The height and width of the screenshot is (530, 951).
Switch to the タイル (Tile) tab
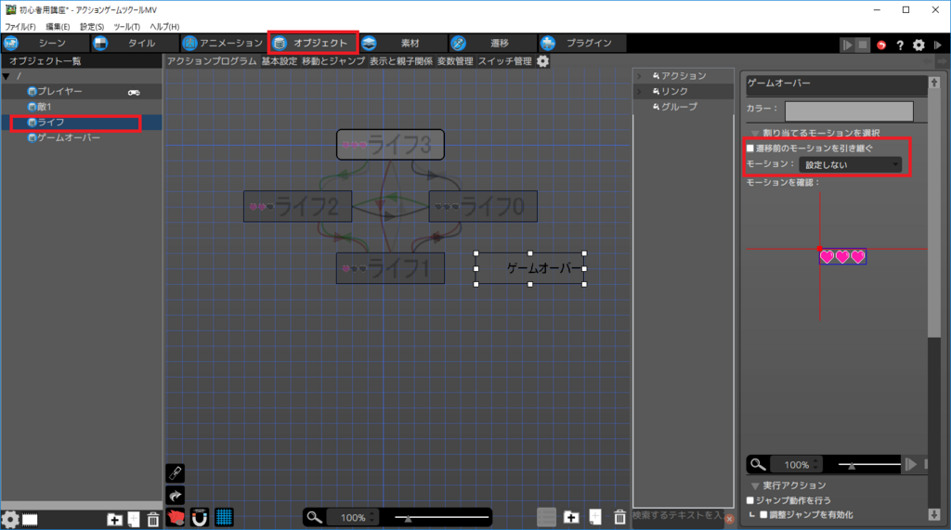point(136,43)
